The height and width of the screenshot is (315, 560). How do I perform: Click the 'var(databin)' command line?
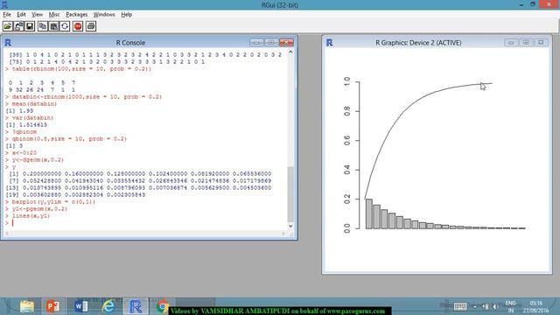pos(32,117)
